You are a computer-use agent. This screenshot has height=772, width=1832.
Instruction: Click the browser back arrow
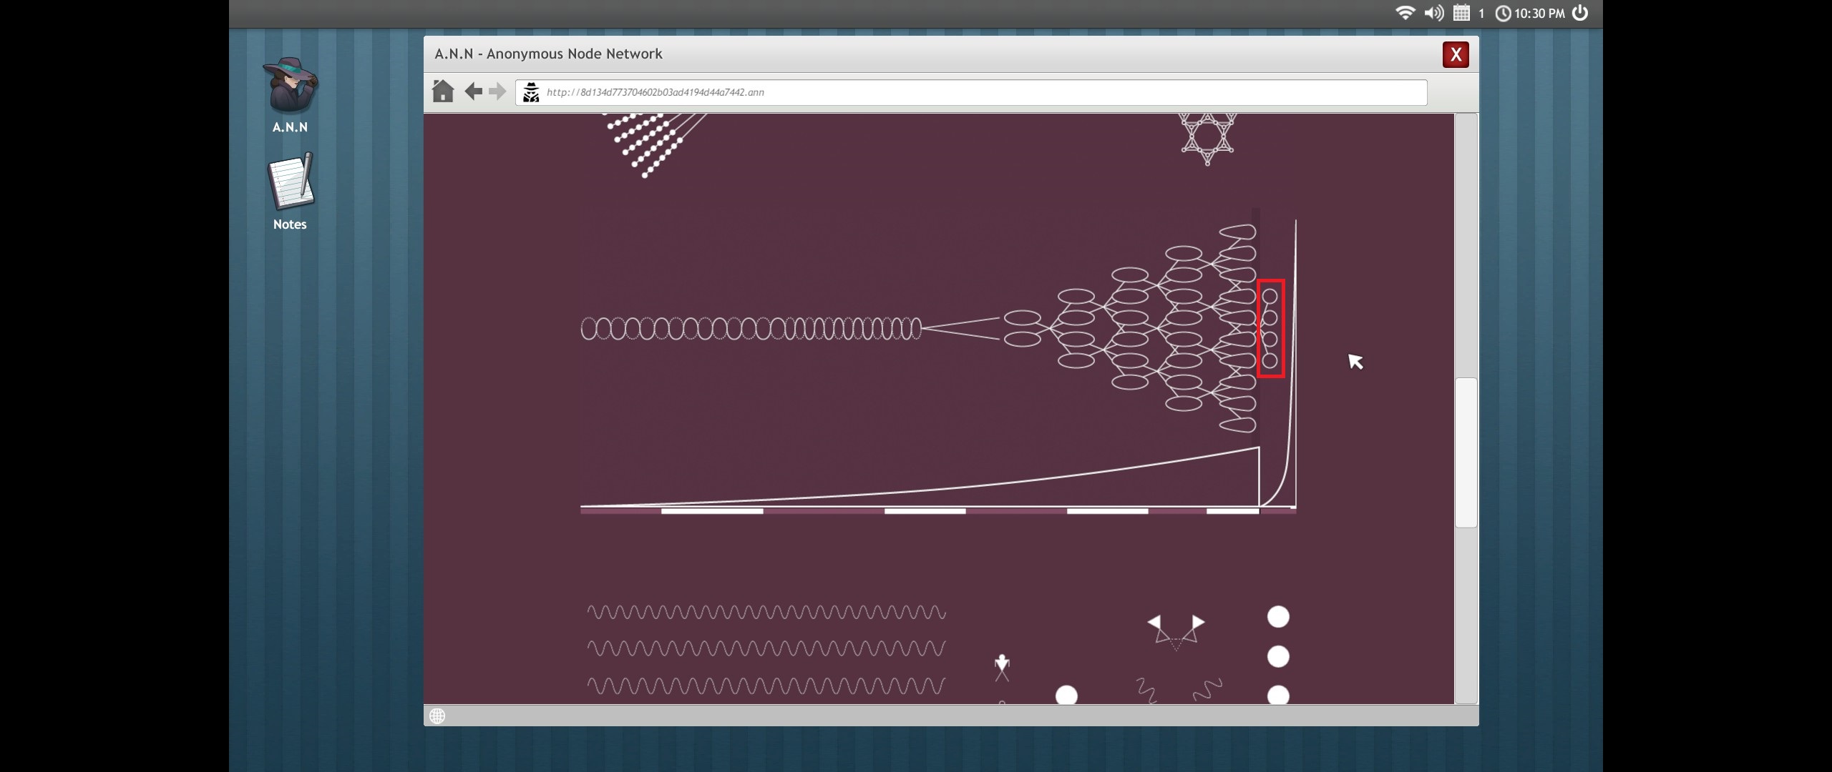pyautogui.click(x=473, y=91)
